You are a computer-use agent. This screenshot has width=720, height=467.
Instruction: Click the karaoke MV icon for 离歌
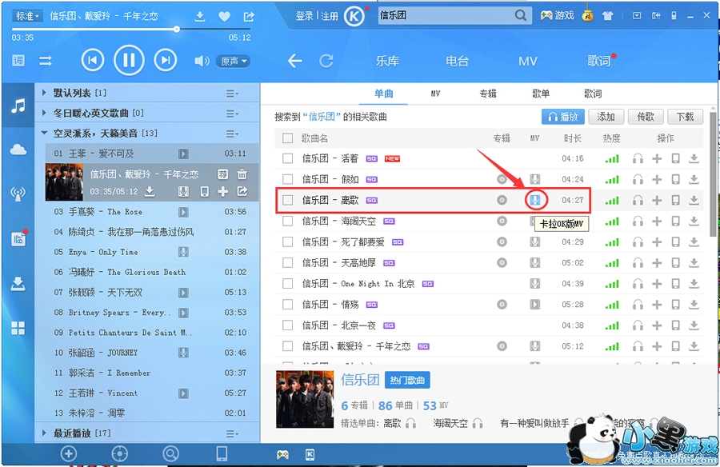535,200
